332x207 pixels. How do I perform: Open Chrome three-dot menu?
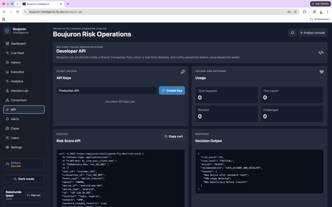click(327, 12)
